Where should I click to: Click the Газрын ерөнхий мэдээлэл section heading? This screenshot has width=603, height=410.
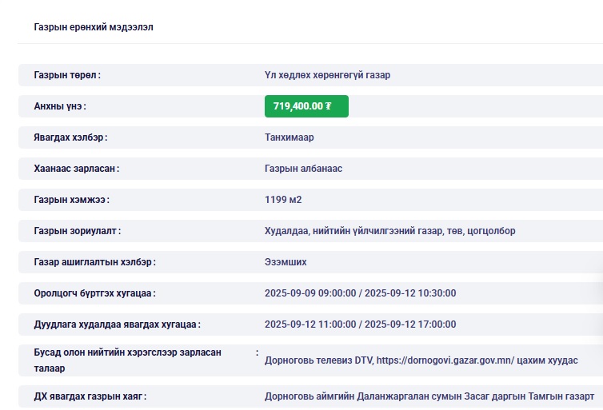(94, 27)
